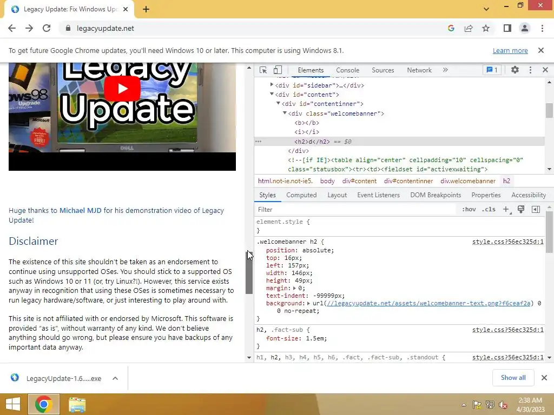The height and width of the screenshot is (415, 554).
Task: Open the Michael MJD link
Action: click(x=80, y=210)
